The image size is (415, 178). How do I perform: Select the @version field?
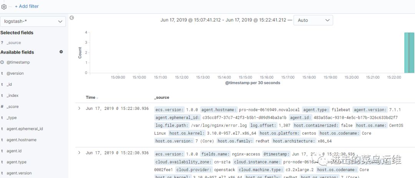pos(15,73)
